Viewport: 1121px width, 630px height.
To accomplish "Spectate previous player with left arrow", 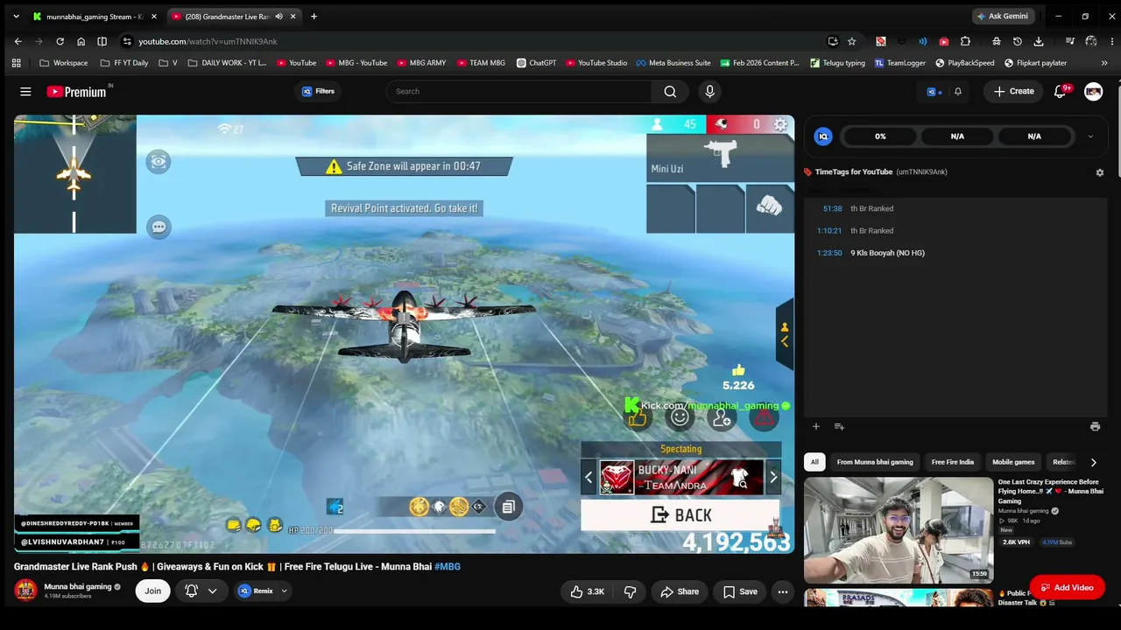I will tap(589, 477).
